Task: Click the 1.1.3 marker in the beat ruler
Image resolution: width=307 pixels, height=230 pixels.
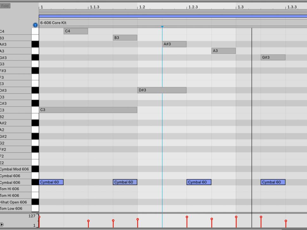Action: coord(94,7)
